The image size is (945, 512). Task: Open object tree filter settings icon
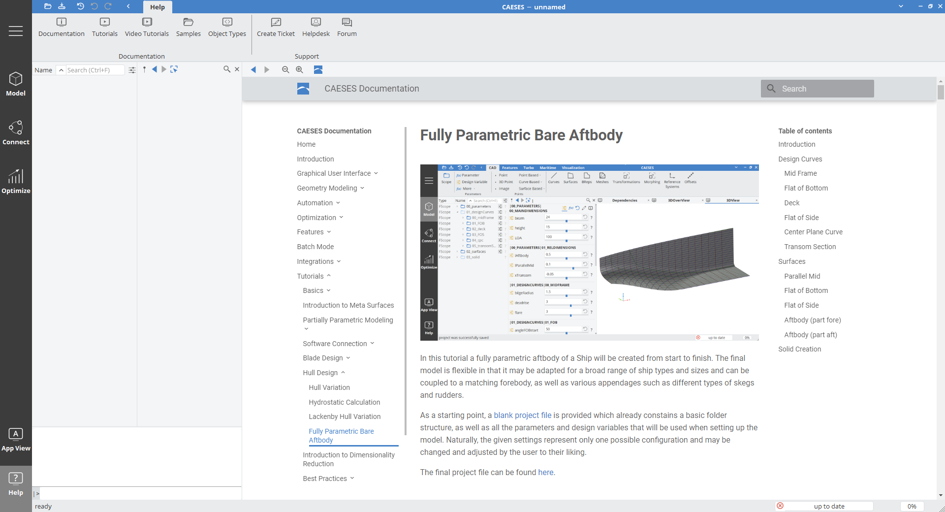point(132,70)
